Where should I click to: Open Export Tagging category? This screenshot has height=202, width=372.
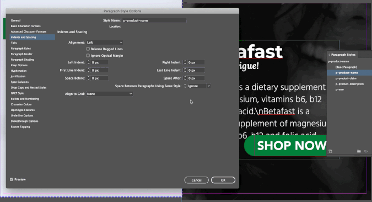20,127
